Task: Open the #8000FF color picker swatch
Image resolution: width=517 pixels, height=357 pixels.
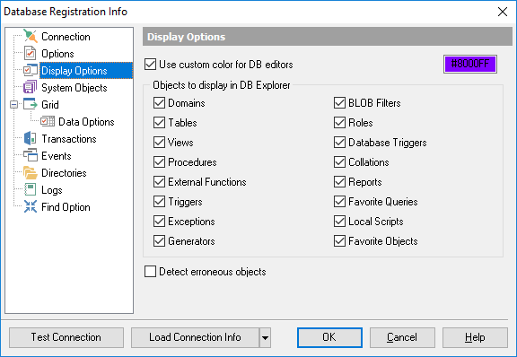Action: tap(470, 64)
